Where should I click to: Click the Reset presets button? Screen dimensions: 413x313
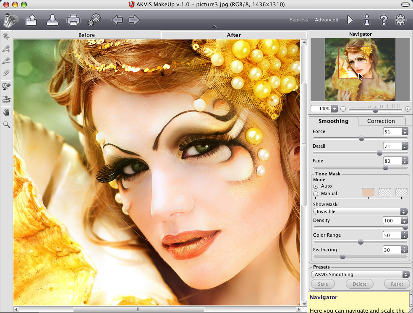[397, 284]
